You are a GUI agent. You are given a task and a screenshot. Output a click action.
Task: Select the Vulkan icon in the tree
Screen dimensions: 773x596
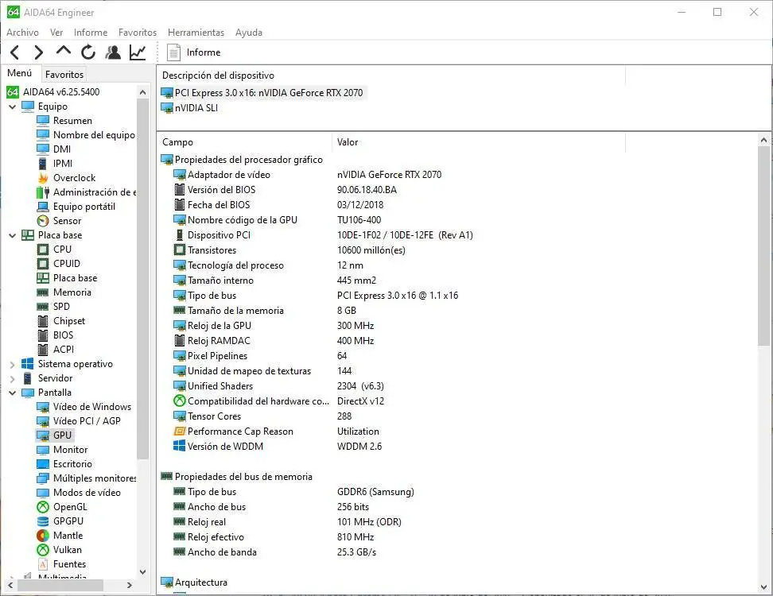[43, 550]
